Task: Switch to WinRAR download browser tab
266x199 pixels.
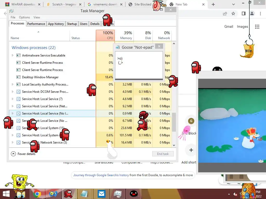Action: [23, 4]
